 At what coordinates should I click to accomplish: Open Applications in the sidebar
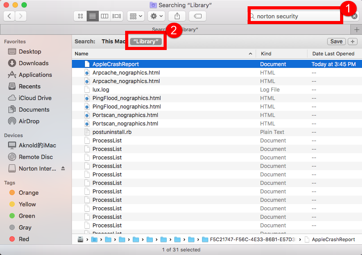35,75
